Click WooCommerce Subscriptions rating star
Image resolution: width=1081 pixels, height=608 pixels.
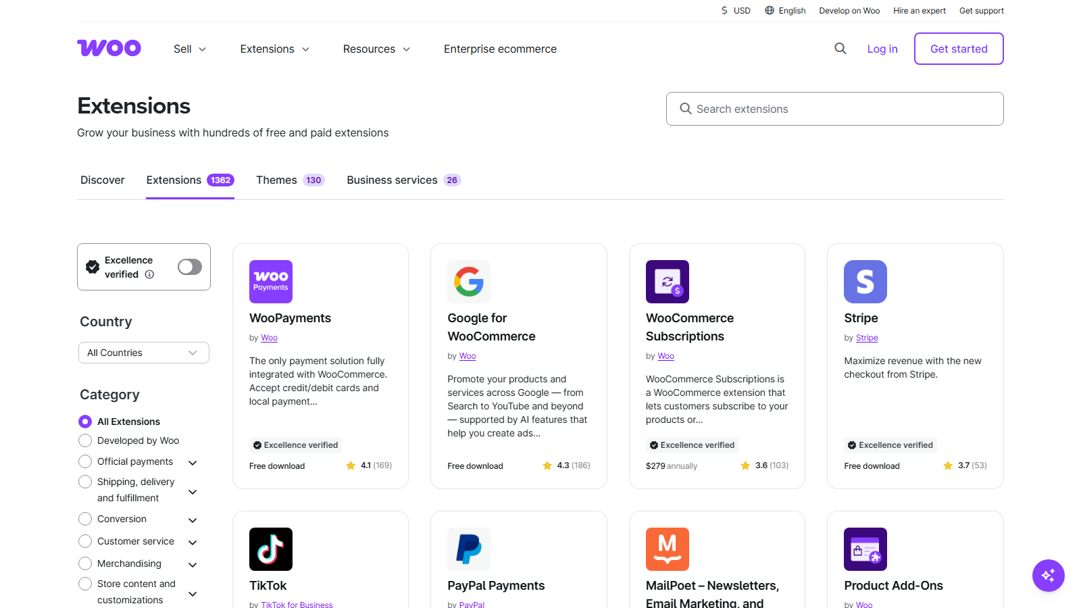[745, 465]
